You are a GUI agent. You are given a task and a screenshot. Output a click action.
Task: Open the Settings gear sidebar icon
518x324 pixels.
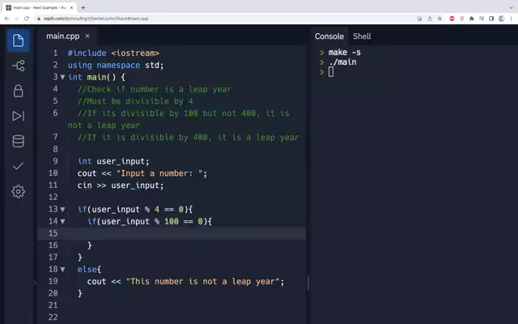pyautogui.click(x=18, y=191)
